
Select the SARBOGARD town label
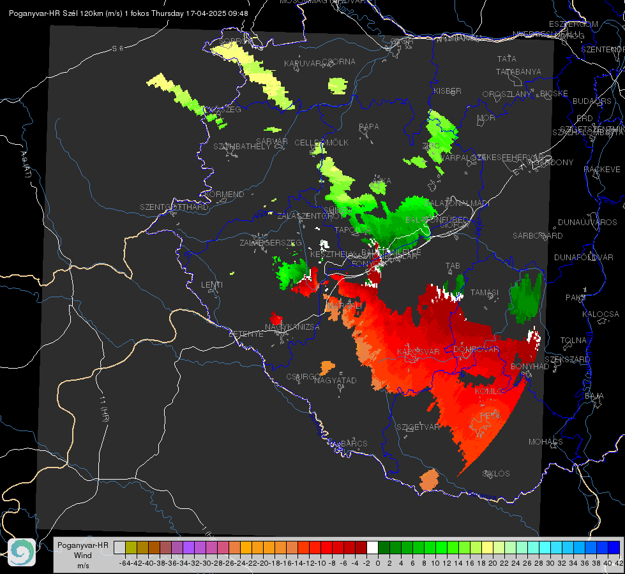(538, 236)
